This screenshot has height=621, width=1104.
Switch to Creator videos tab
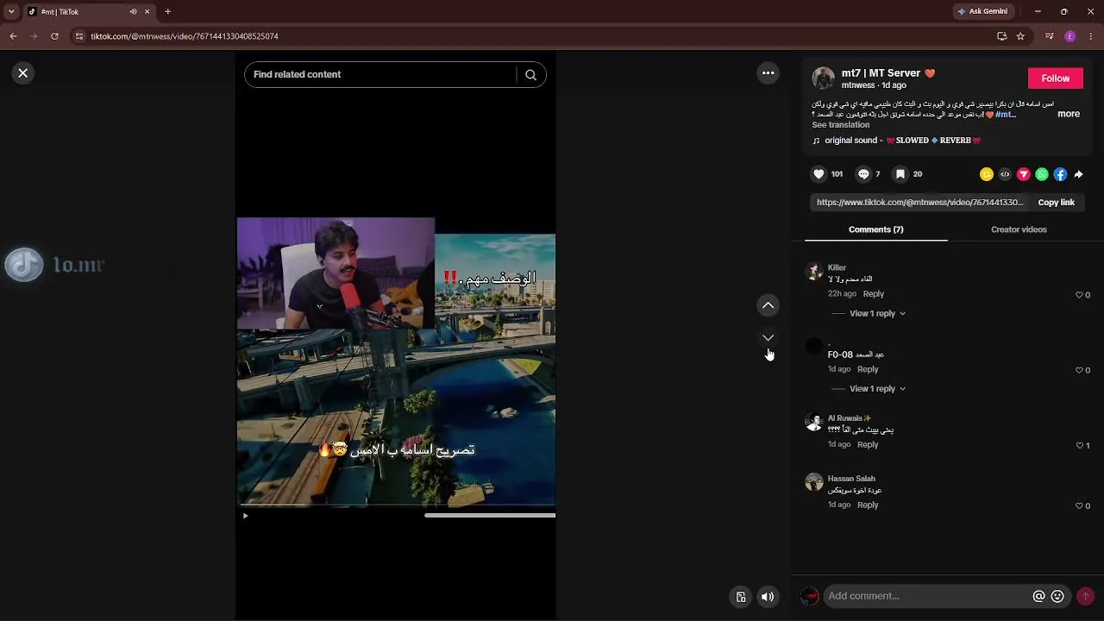pyautogui.click(x=1019, y=229)
